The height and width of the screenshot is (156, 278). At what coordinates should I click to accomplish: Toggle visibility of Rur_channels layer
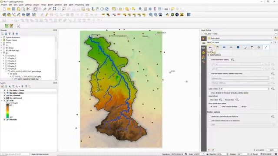point(5,95)
